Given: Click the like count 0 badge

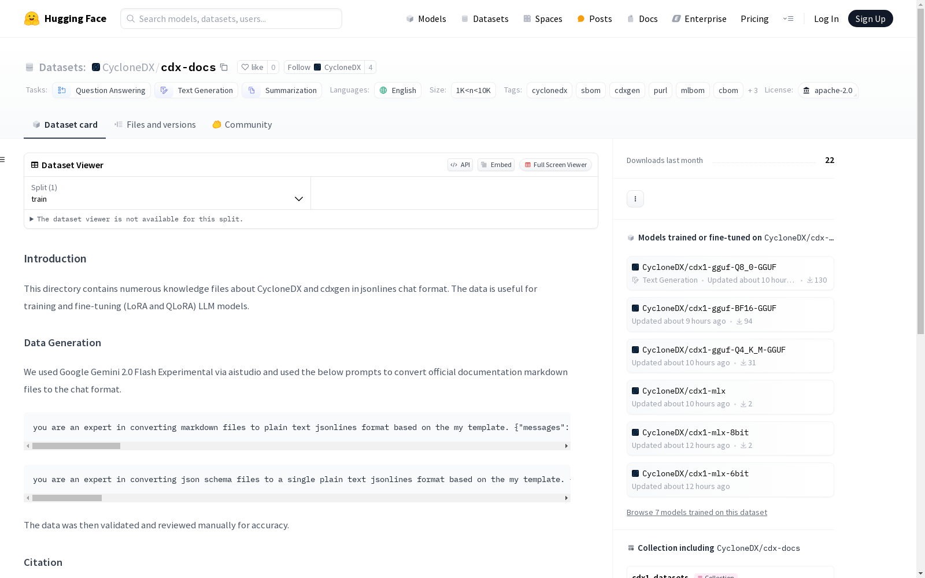Looking at the screenshot, I should pyautogui.click(x=273, y=67).
